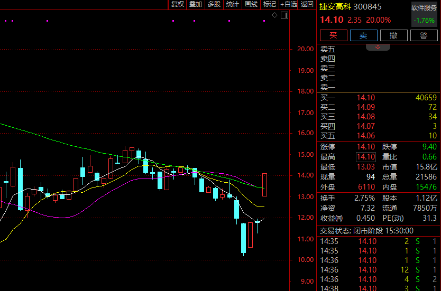Open the 复权 adjustment menu
The height and width of the screenshot is (291, 441).
tap(178, 4)
